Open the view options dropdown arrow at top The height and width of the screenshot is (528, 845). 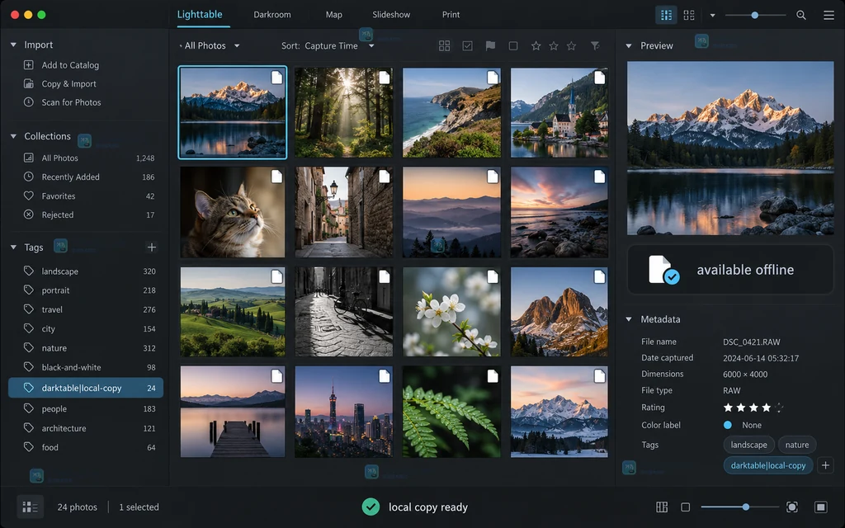pyautogui.click(x=712, y=15)
